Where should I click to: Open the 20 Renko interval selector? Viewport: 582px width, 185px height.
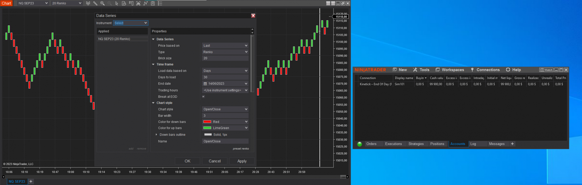click(67, 3)
